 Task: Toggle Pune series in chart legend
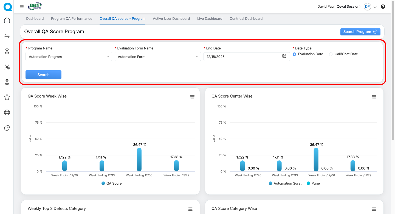coord(315,183)
